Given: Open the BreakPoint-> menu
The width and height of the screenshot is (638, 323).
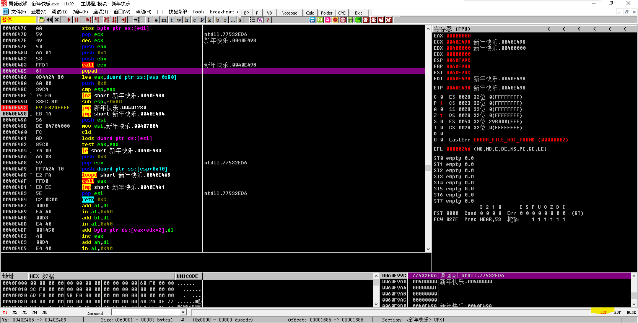Looking at the screenshot, I should pyautogui.click(x=224, y=12).
